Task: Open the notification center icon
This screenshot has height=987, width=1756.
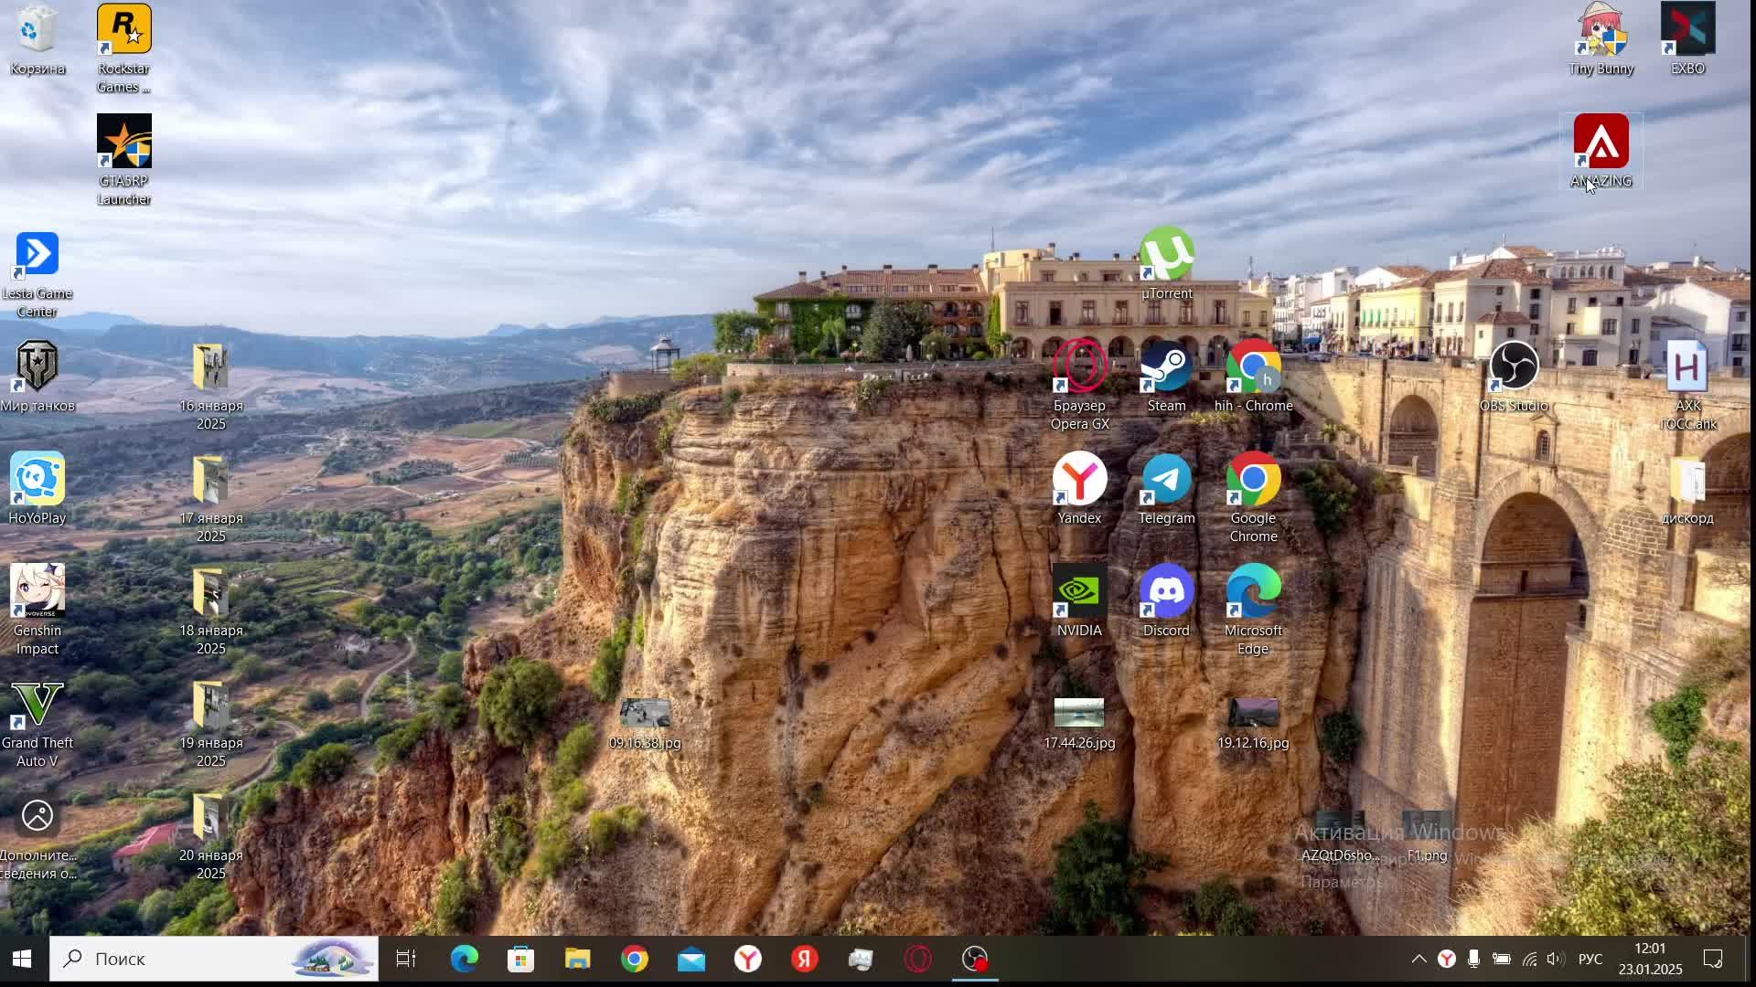Action: pyautogui.click(x=1713, y=959)
